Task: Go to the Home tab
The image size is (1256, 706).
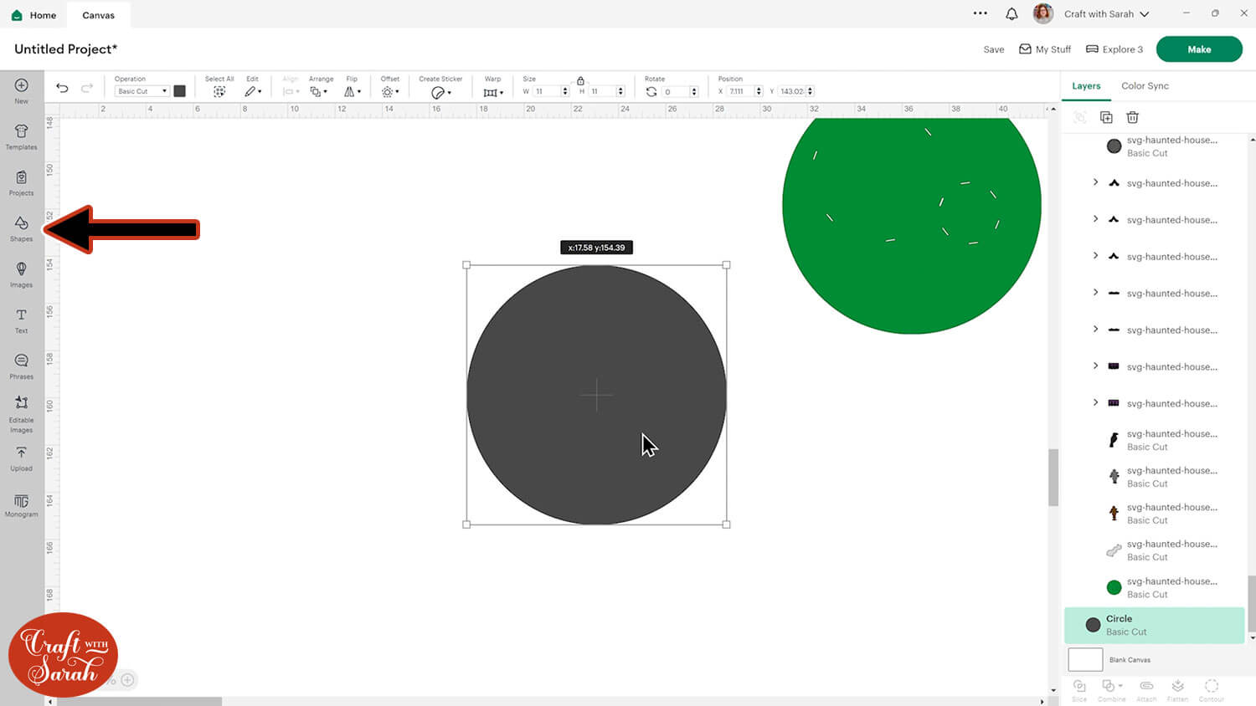Action: pos(34,15)
